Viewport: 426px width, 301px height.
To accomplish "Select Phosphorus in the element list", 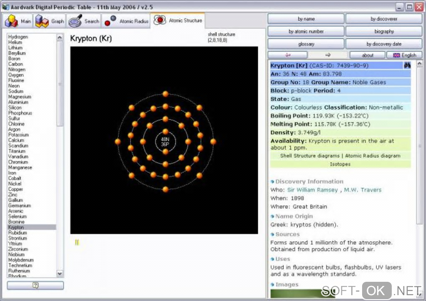I will click(31, 113).
